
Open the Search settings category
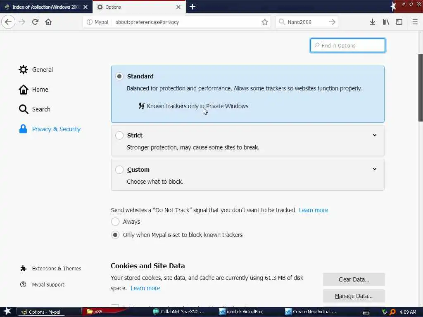click(35, 109)
